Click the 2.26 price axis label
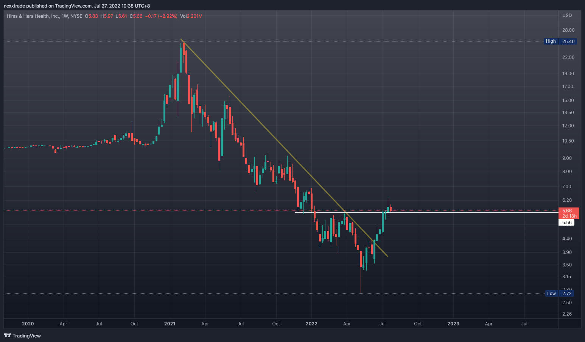The height and width of the screenshot is (342, 585). pyautogui.click(x=567, y=314)
